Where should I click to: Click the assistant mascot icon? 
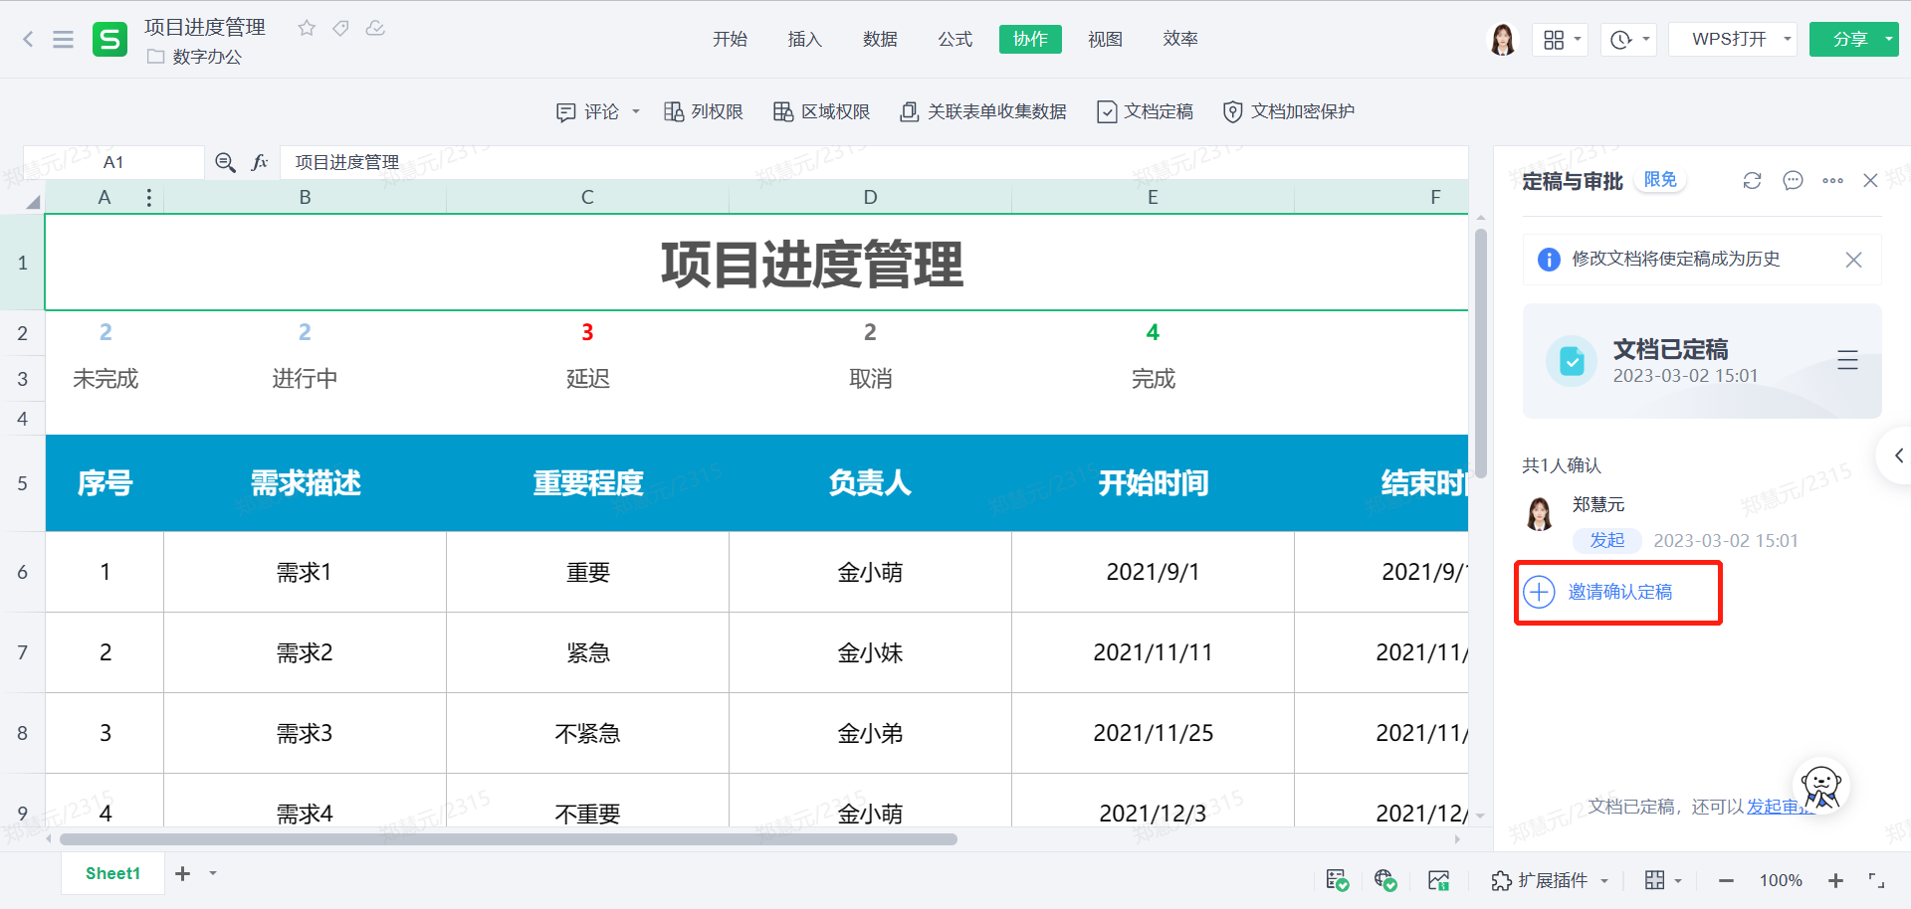pos(1821,787)
